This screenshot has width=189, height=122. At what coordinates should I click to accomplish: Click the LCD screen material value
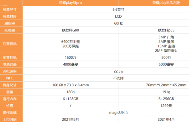click(118, 16)
